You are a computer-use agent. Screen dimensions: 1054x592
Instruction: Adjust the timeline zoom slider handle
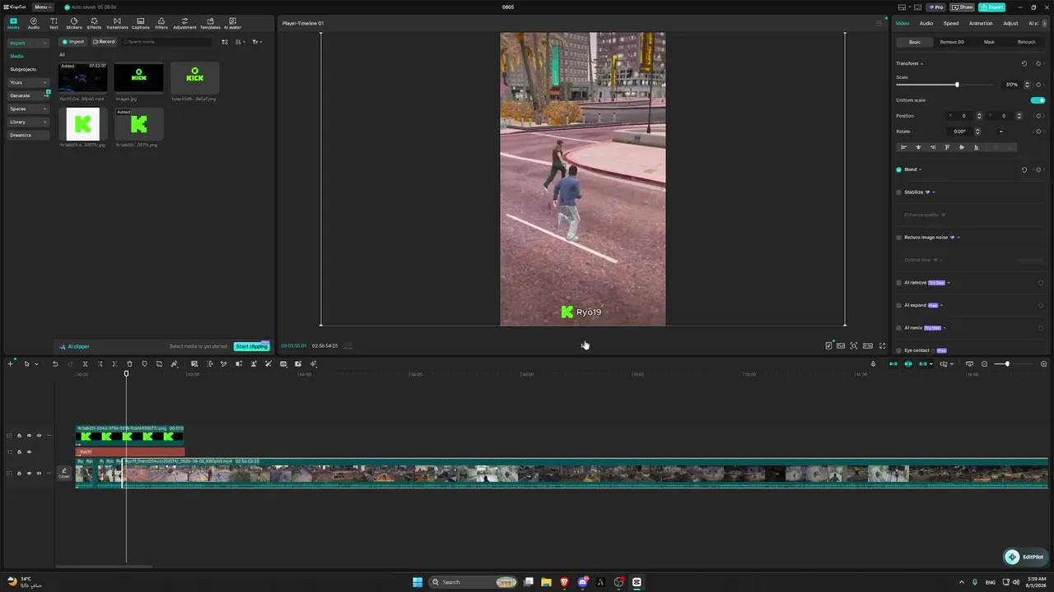1007,363
